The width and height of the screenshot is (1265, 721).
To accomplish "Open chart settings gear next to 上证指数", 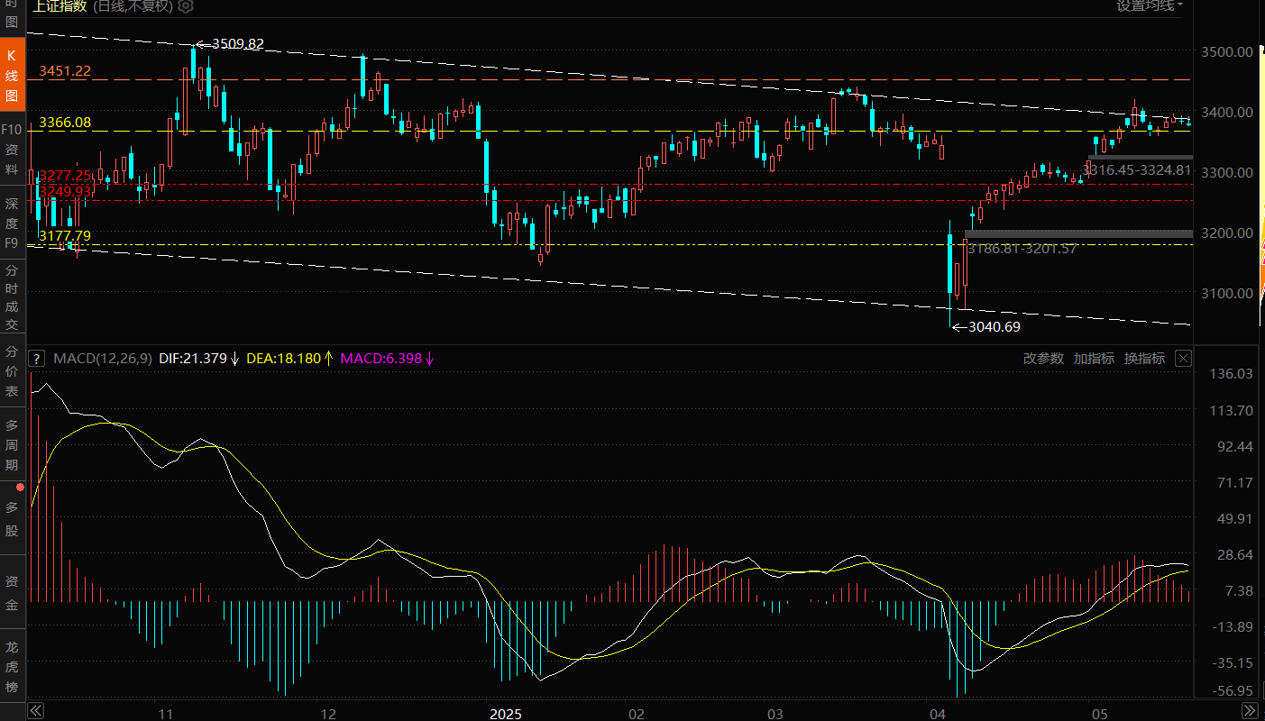I will pyautogui.click(x=186, y=6).
